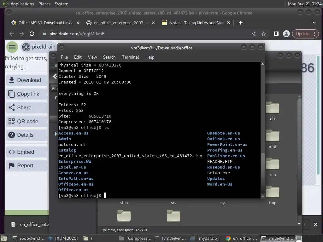Click the pixeldrain hamburger menu icon

coord(12,47)
